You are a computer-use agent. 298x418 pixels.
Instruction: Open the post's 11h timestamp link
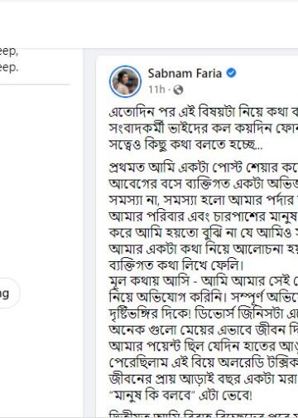point(156,90)
